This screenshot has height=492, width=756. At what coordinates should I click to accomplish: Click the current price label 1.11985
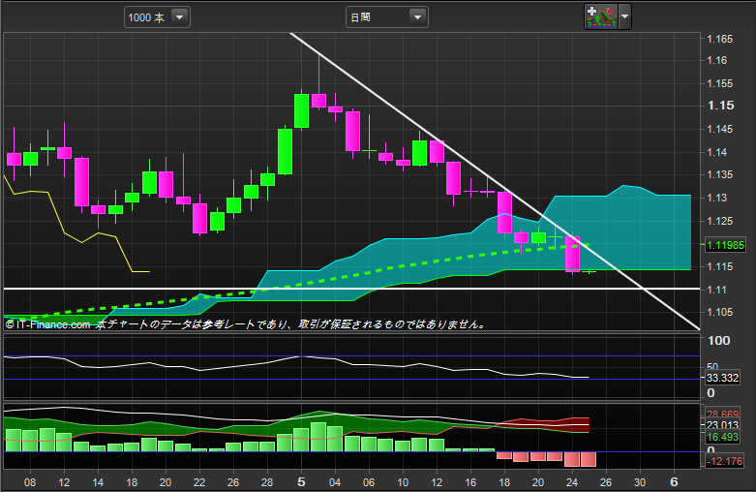click(725, 245)
